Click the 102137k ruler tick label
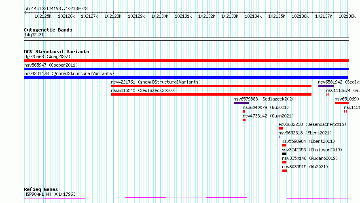The height and width of the screenshot is (203, 360). point(324,16)
